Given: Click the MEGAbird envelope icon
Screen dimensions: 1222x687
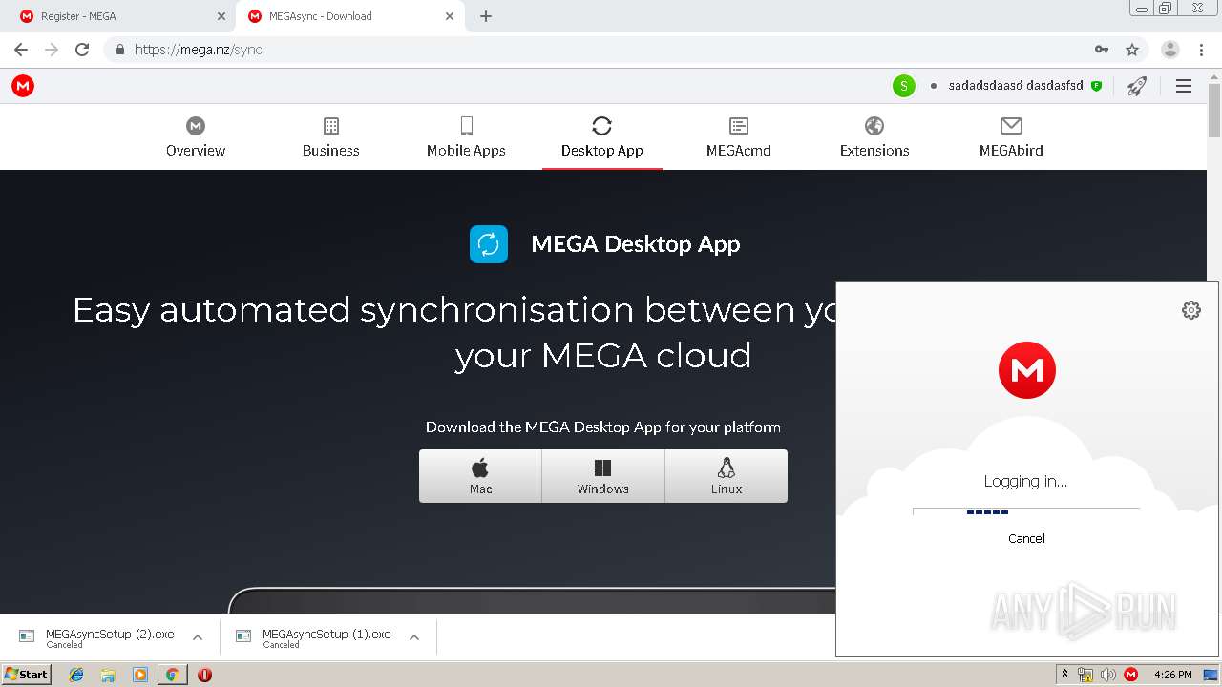Looking at the screenshot, I should (1011, 126).
